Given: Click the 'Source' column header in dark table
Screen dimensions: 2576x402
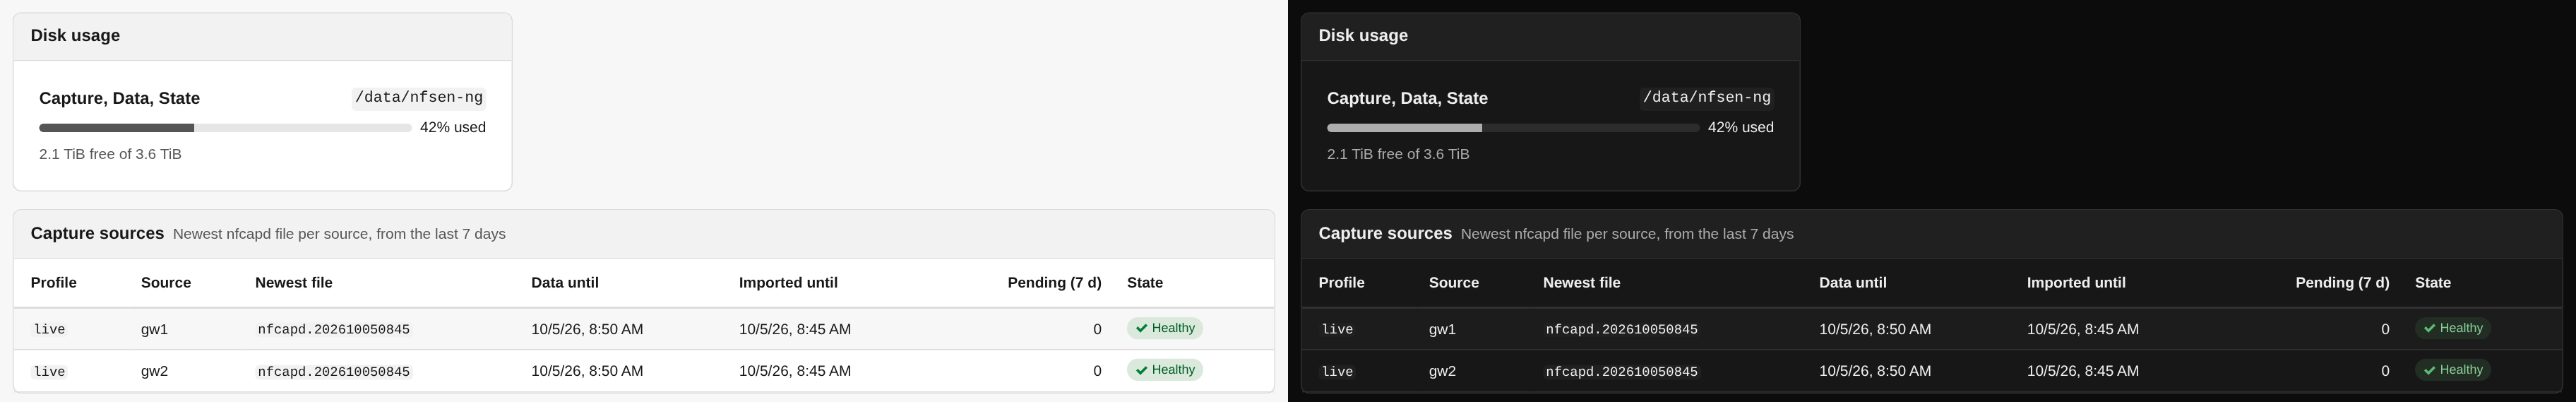Looking at the screenshot, I should (x=1454, y=283).
